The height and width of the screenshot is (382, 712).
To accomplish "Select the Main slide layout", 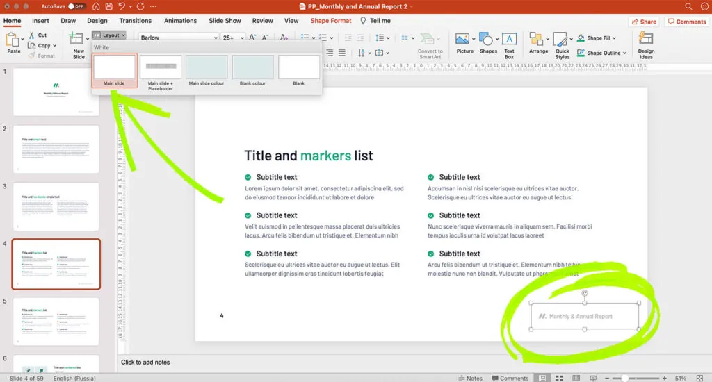I will (x=114, y=70).
